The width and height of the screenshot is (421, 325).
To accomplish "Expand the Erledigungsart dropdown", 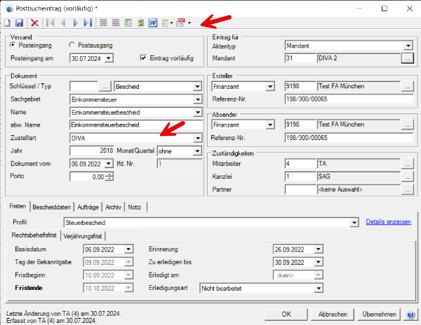I will click(318, 289).
